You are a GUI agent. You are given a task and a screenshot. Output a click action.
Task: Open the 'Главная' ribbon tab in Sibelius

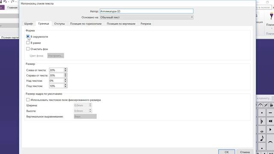point(12,8)
